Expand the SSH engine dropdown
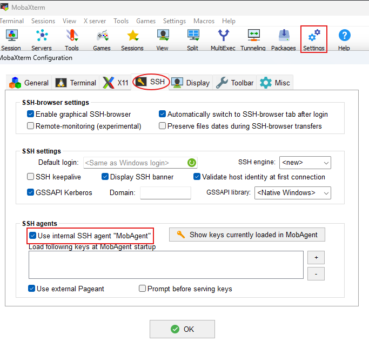 [x=305, y=163]
